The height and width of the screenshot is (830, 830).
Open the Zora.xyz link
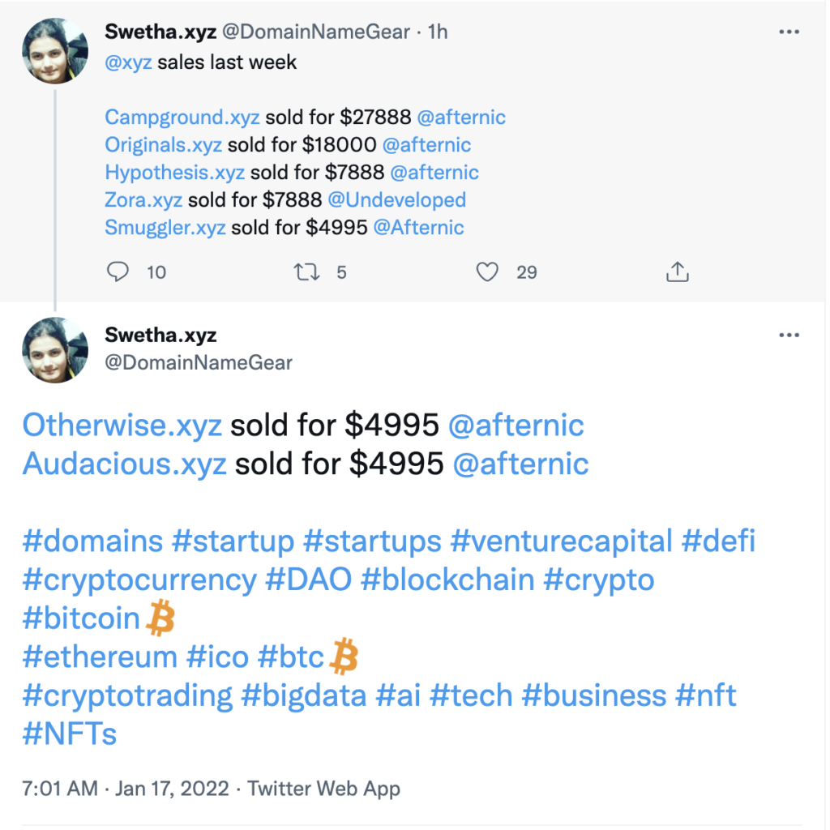[143, 200]
